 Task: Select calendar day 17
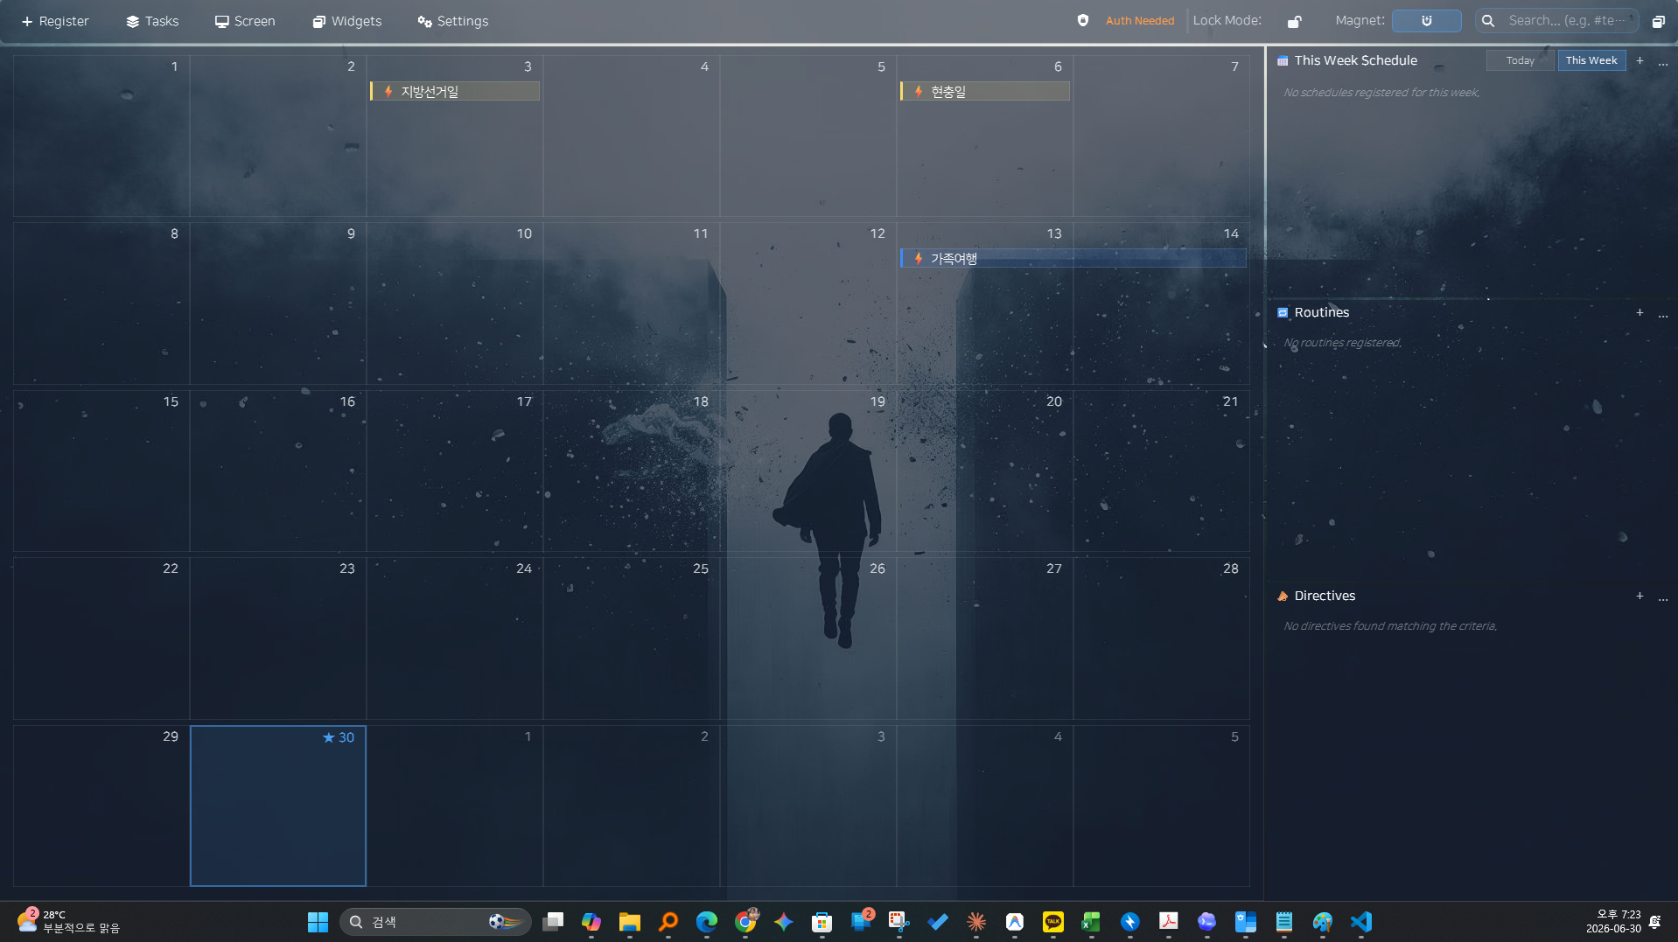[455, 471]
